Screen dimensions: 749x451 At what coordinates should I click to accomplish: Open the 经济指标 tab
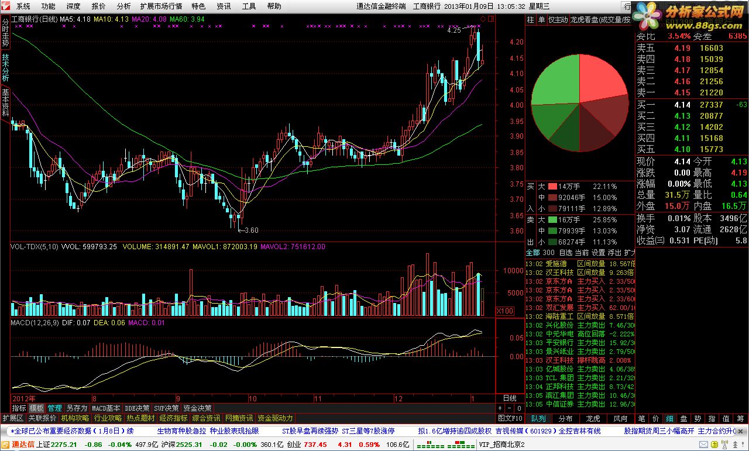[x=173, y=418]
